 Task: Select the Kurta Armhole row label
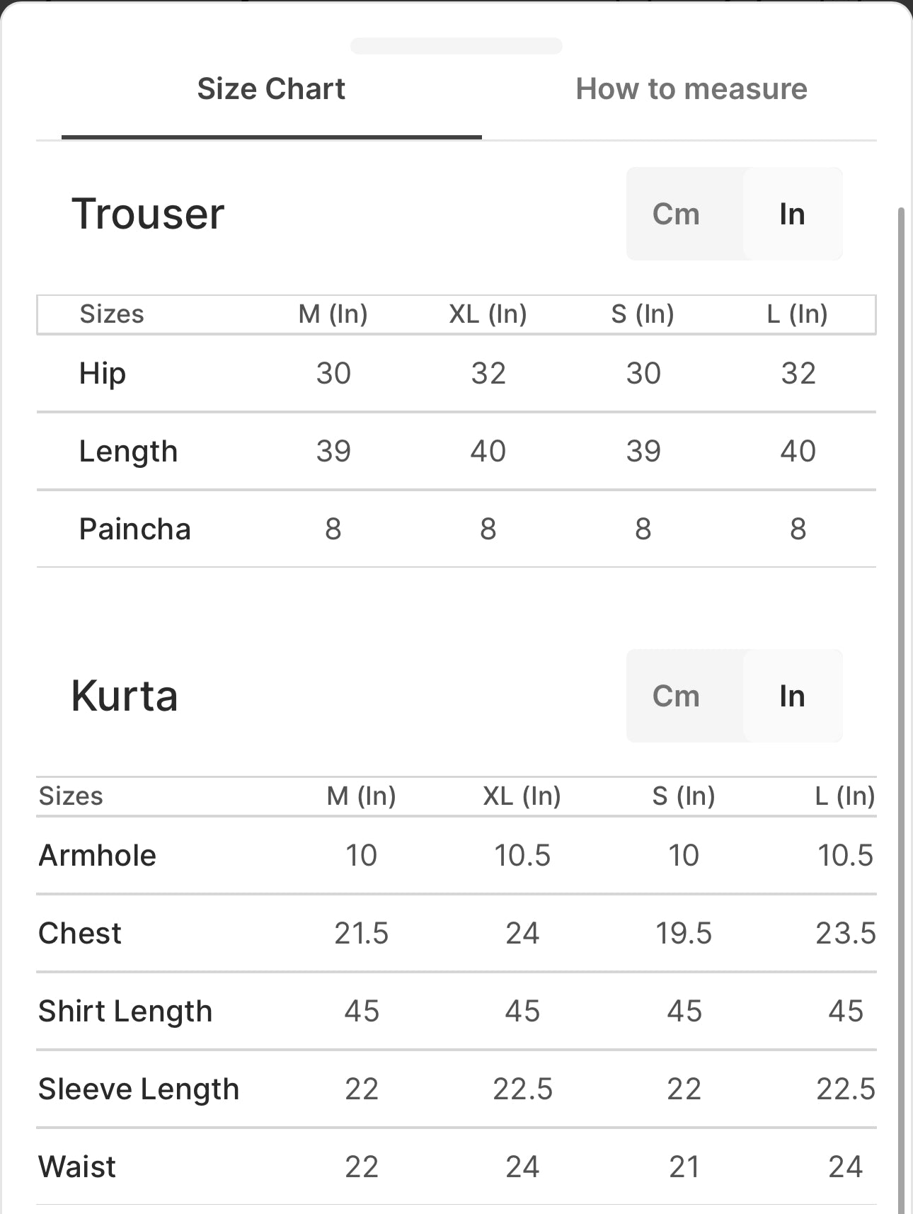click(98, 855)
